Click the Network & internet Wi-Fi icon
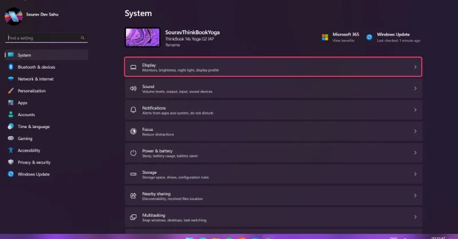 (x=10, y=79)
